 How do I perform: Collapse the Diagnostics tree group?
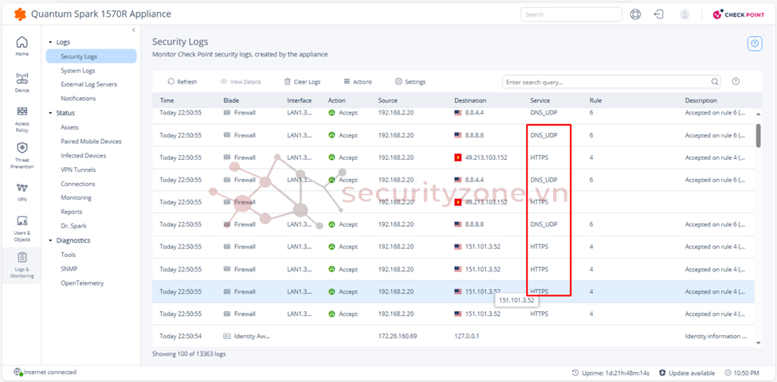pyautogui.click(x=50, y=240)
